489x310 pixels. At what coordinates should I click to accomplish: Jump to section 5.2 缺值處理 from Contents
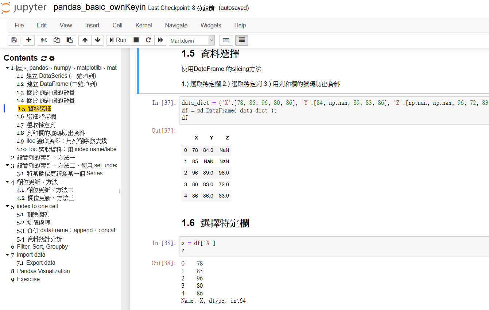coord(37,222)
